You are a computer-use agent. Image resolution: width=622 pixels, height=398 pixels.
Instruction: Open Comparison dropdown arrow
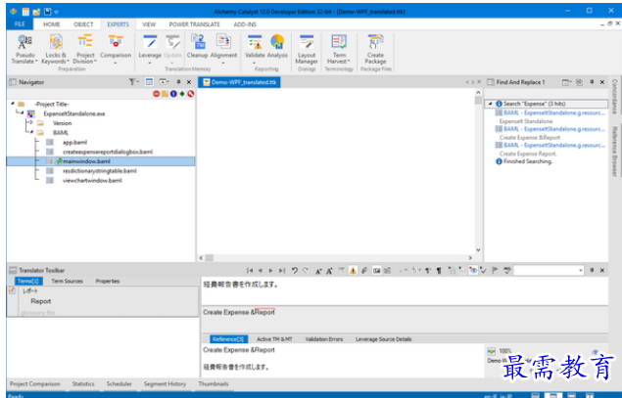pos(116,63)
